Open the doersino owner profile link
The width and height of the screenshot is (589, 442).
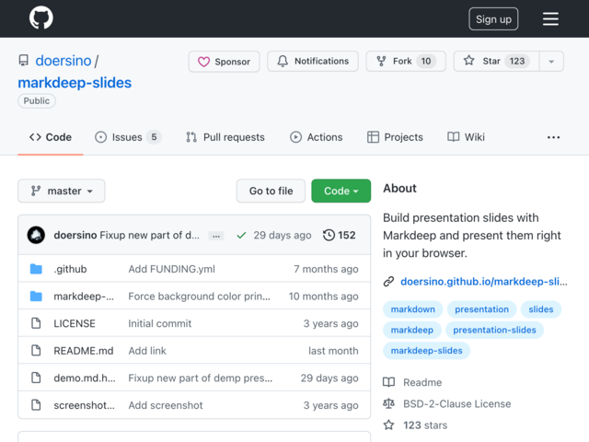click(x=64, y=61)
